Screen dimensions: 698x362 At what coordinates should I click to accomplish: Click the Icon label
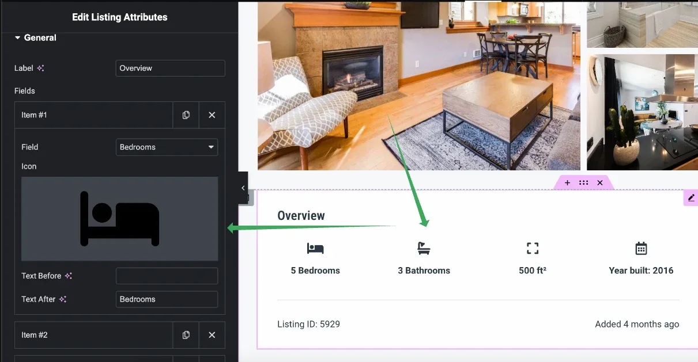[x=29, y=166]
